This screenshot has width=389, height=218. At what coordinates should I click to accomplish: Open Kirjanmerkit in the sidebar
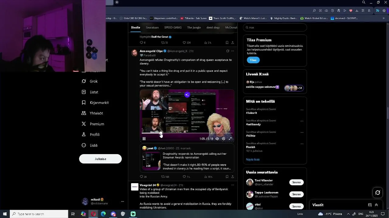(95, 103)
